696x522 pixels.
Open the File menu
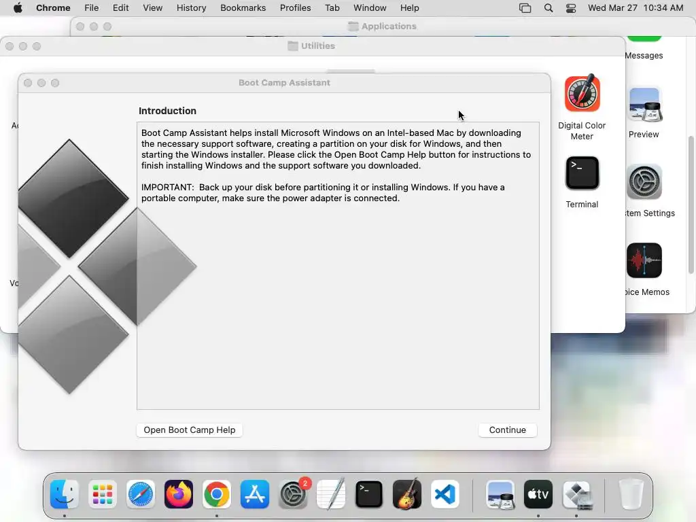[x=92, y=8]
